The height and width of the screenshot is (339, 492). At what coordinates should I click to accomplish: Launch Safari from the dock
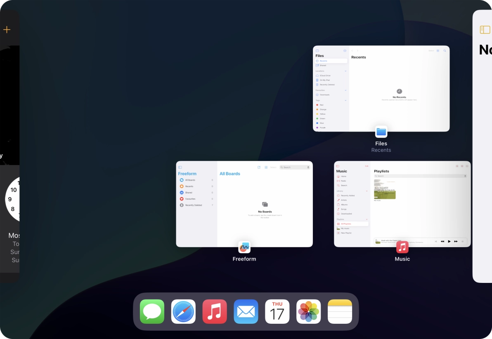coord(183,311)
